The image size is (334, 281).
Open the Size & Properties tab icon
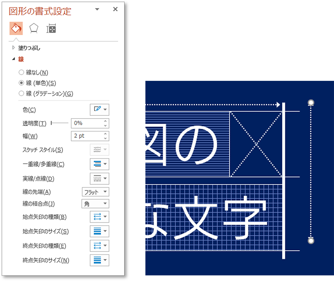(51, 29)
